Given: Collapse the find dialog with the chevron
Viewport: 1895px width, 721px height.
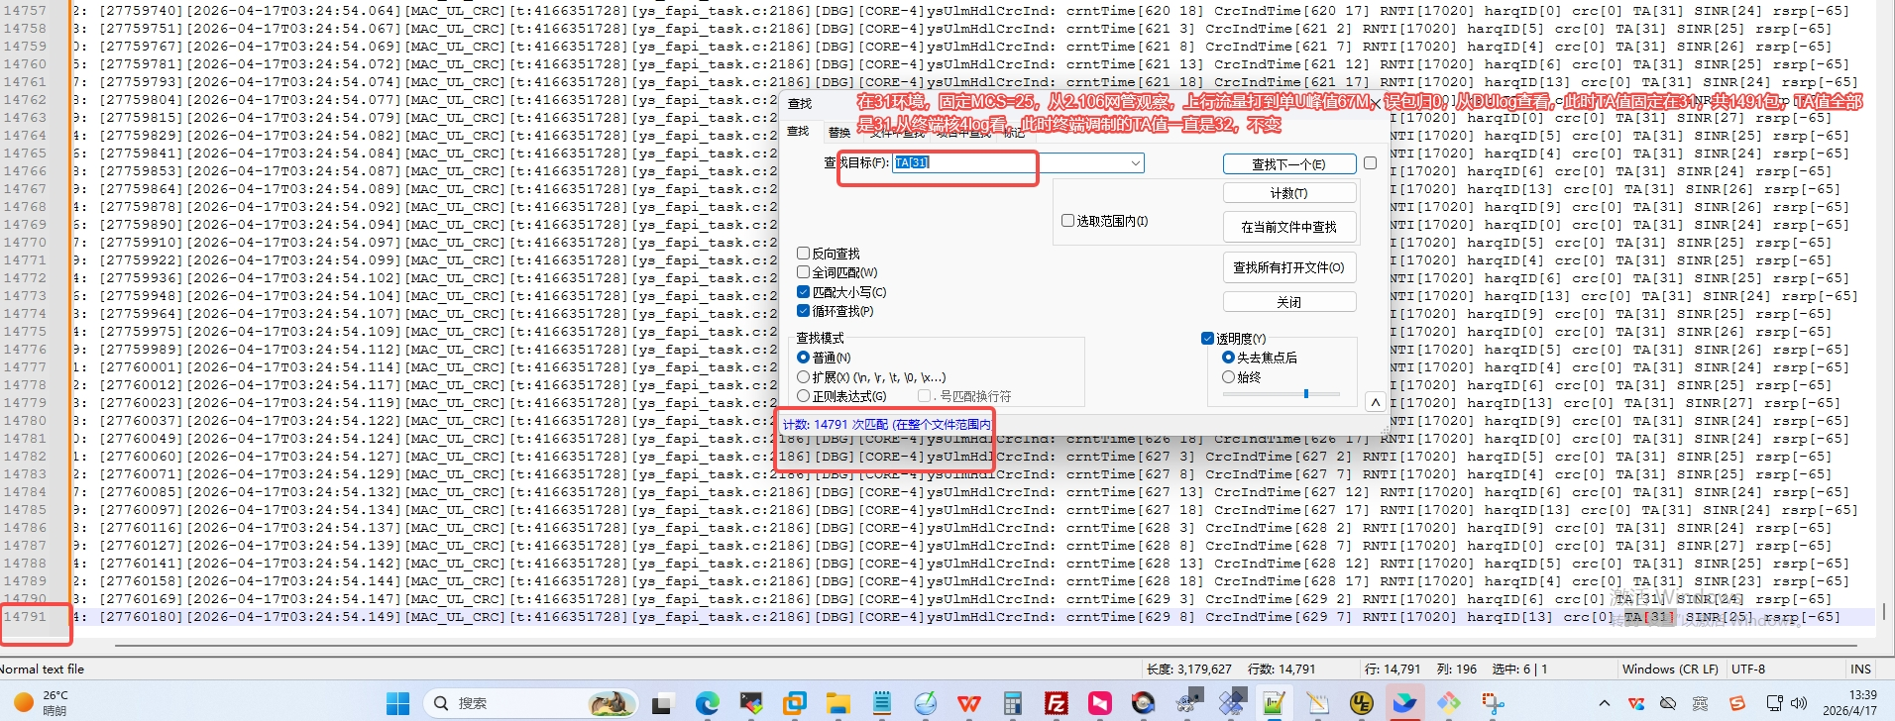Looking at the screenshot, I should click(x=1375, y=402).
